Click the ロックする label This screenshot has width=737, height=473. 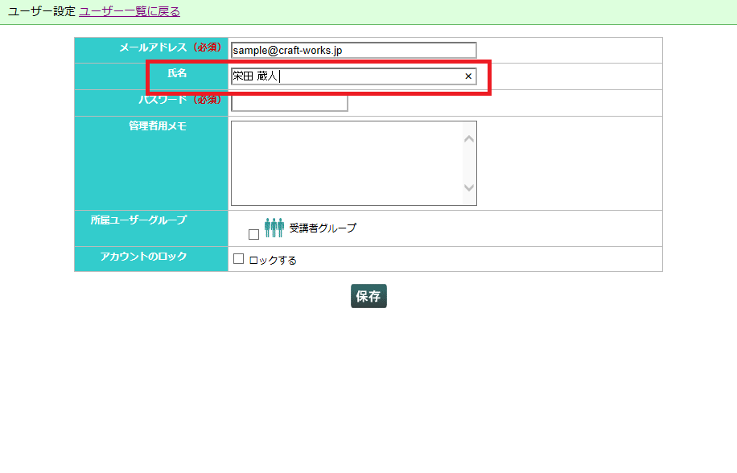(273, 260)
